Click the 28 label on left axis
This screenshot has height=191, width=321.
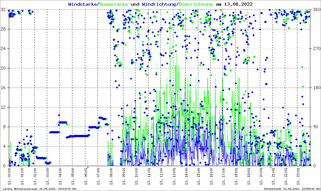click(3, 29)
